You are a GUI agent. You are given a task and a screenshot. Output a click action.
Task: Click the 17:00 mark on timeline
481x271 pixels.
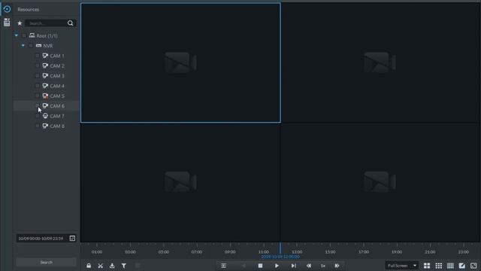(364, 251)
